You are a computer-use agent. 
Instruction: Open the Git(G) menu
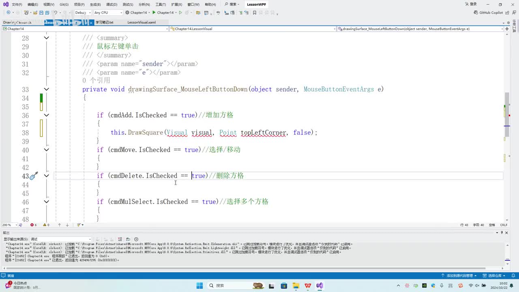click(x=64, y=4)
